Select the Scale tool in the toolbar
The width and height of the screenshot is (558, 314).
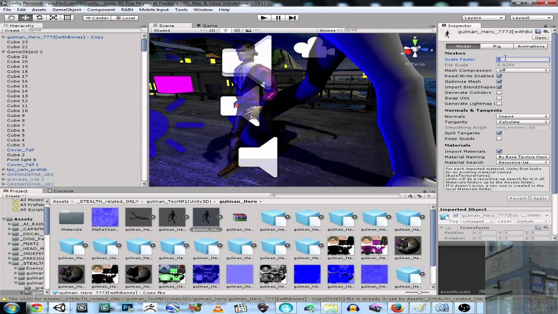click(x=53, y=18)
